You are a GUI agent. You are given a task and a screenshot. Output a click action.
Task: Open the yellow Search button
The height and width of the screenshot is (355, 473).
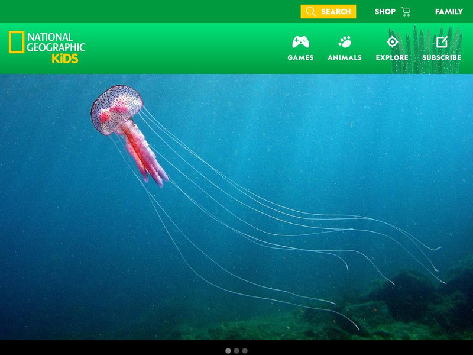tap(328, 11)
